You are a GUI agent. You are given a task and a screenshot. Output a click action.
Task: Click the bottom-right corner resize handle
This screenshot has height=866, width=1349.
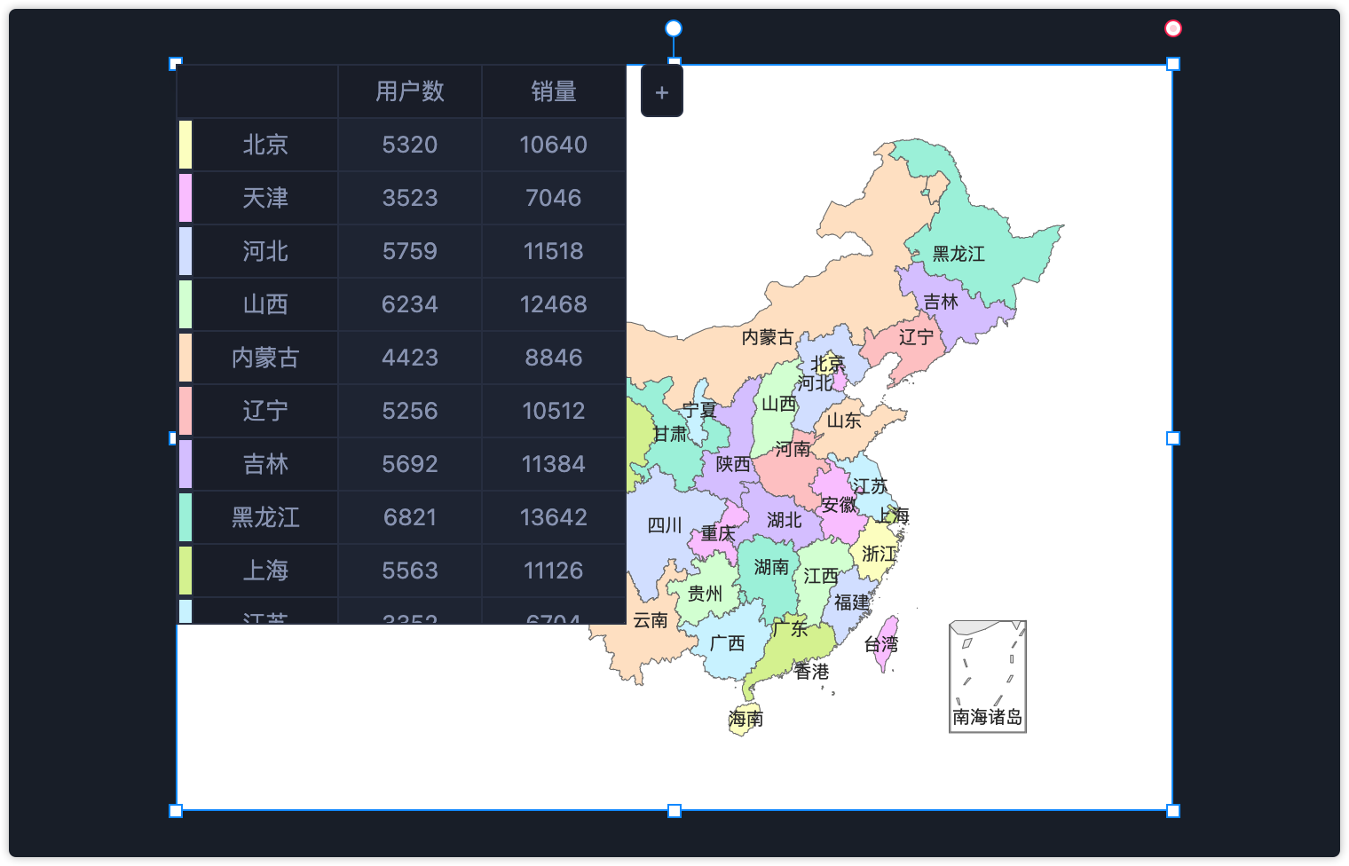tap(1172, 810)
